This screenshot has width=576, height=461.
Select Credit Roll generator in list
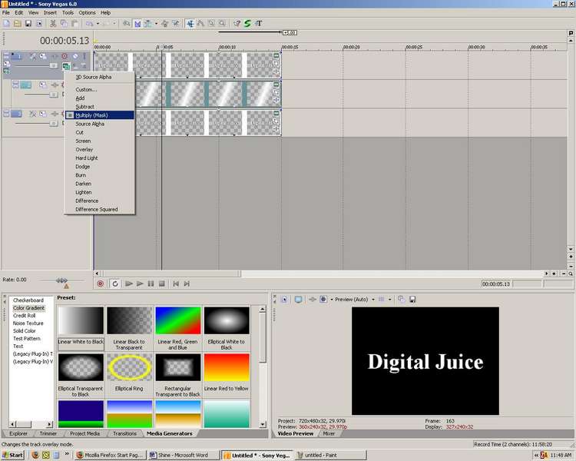pyautogui.click(x=25, y=316)
